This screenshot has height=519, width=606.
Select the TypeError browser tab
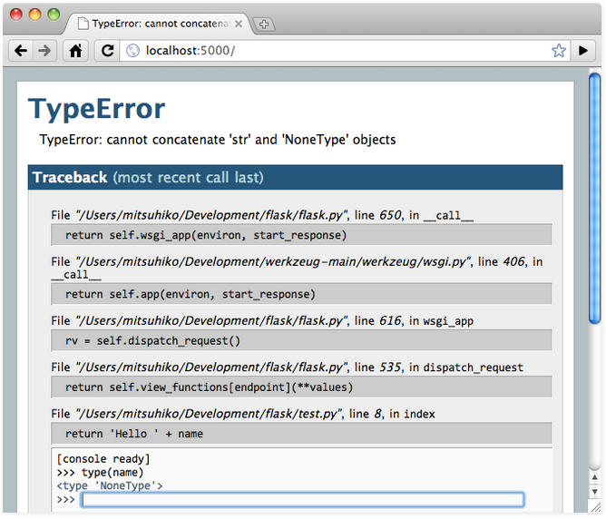154,24
